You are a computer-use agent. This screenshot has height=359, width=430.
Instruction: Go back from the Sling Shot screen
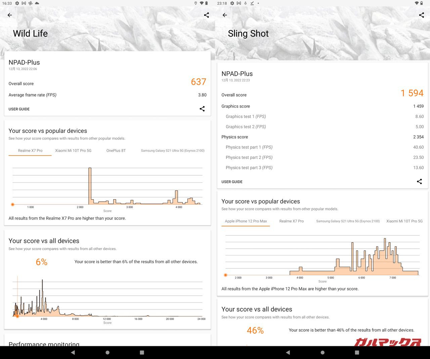pos(225,15)
